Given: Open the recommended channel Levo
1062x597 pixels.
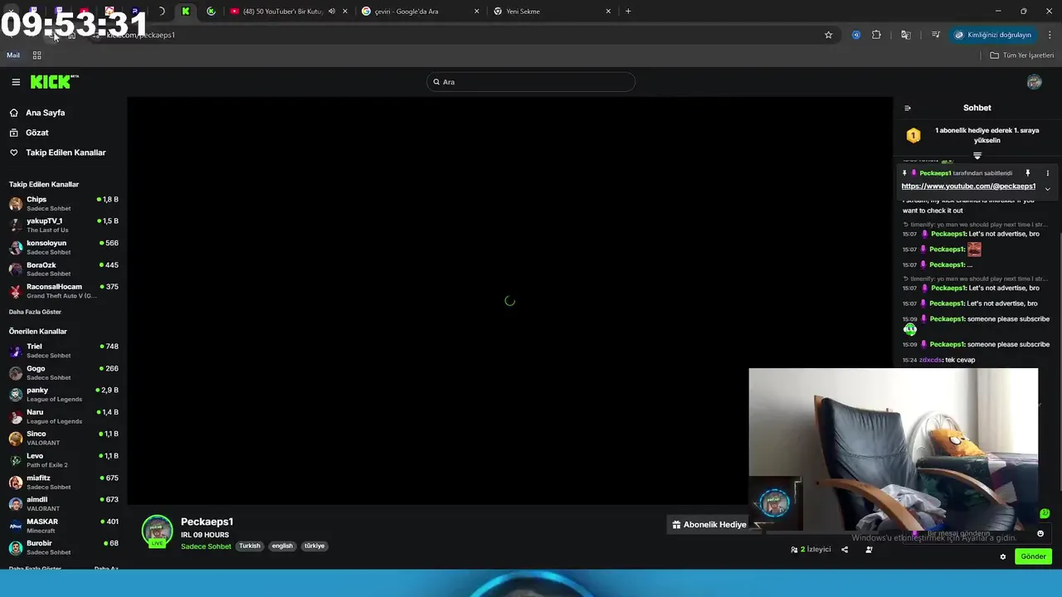Looking at the screenshot, I should [63, 459].
